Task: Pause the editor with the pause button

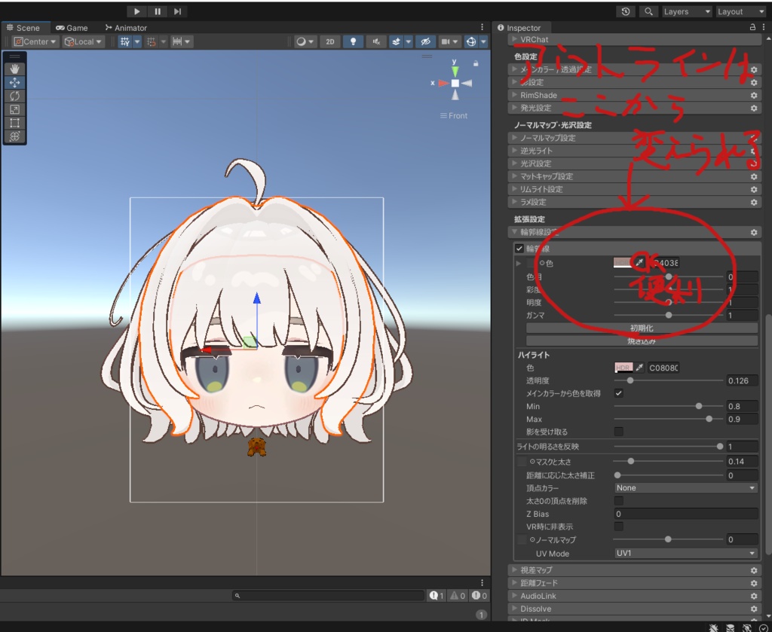Action: [157, 11]
